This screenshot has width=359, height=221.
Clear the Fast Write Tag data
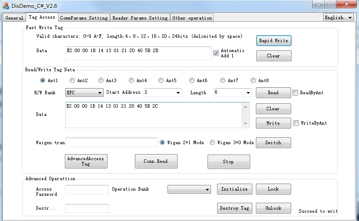click(274, 56)
